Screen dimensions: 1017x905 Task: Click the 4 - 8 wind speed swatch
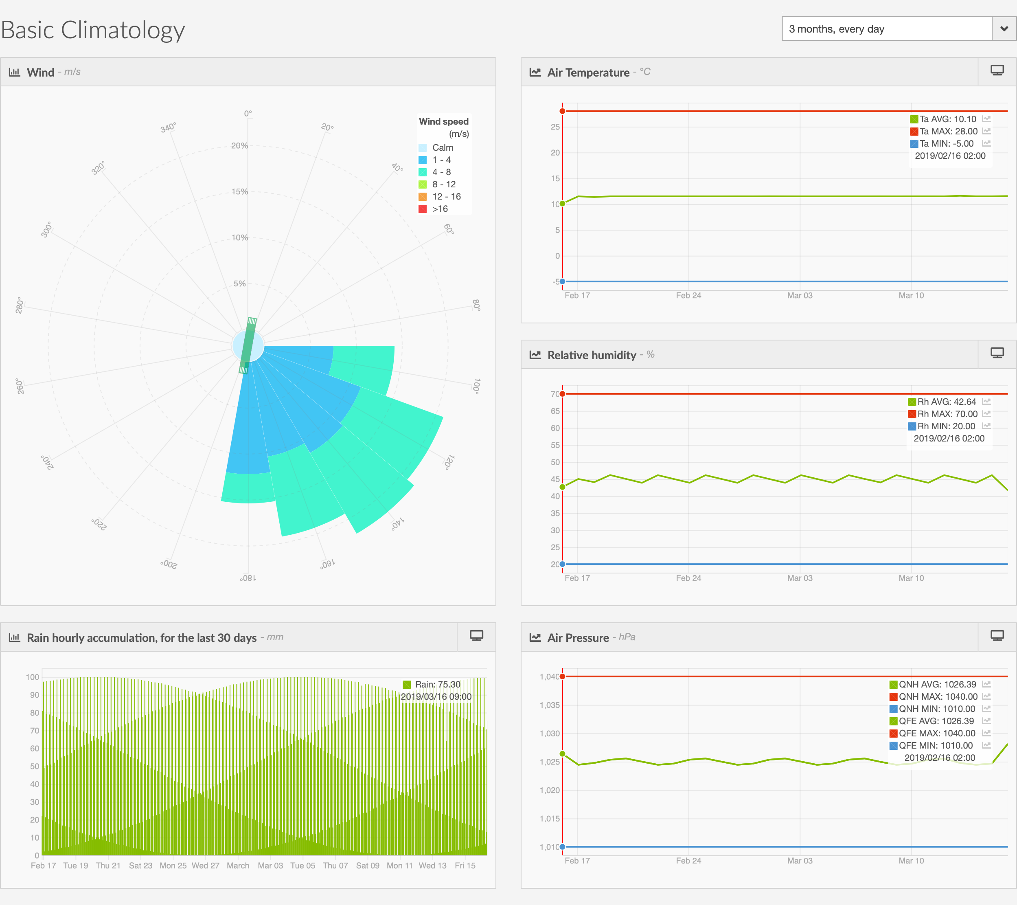point(423,172)
